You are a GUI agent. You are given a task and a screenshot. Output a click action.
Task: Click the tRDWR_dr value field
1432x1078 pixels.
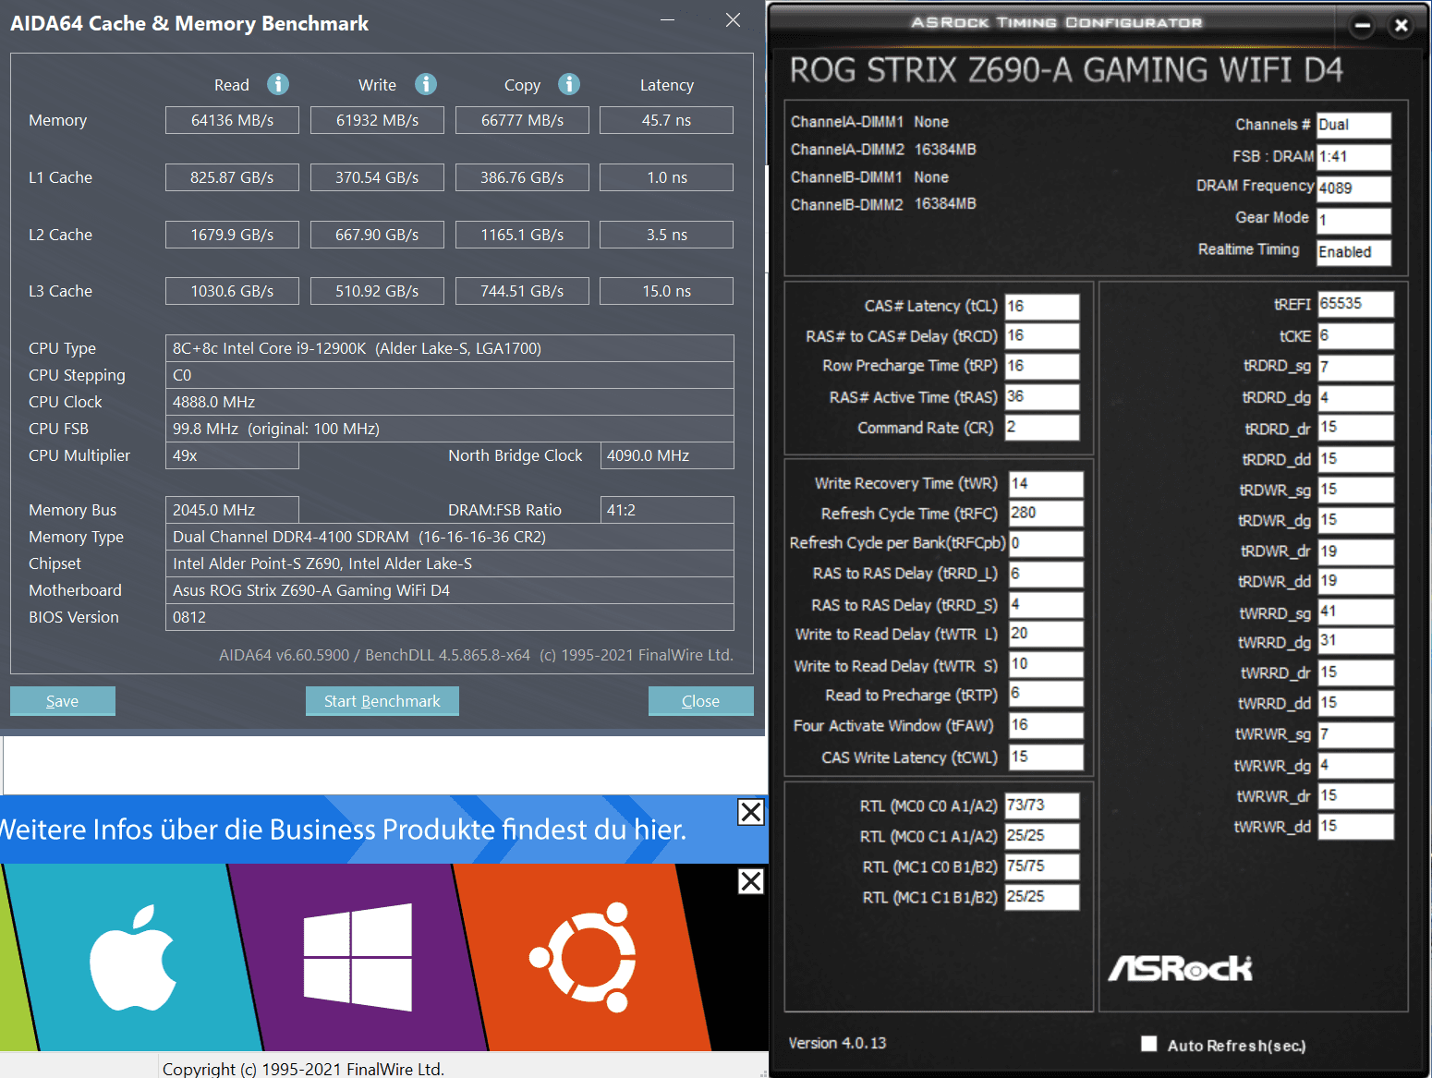1355,551
